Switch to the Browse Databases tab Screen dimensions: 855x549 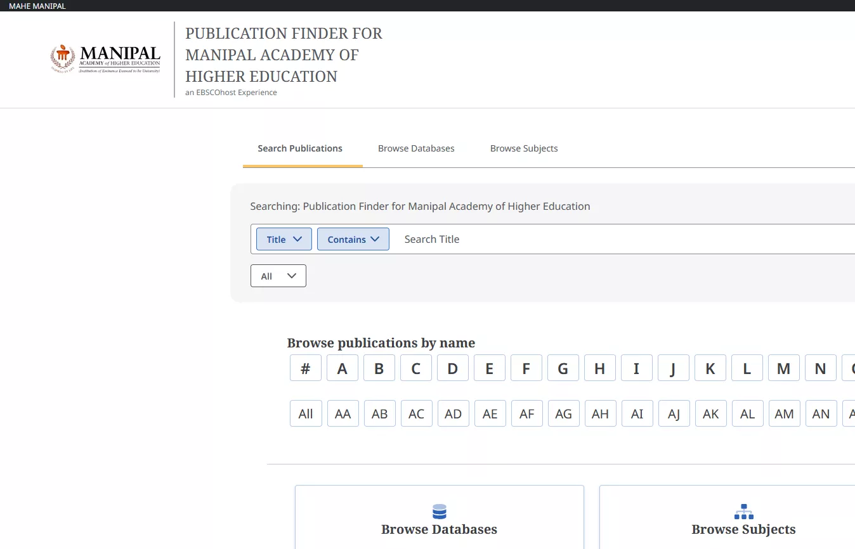(x=416, y=148)
